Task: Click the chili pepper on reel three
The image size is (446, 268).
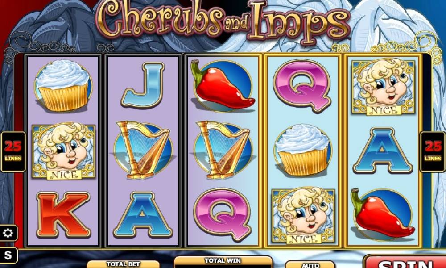Action: coord(223,85)
